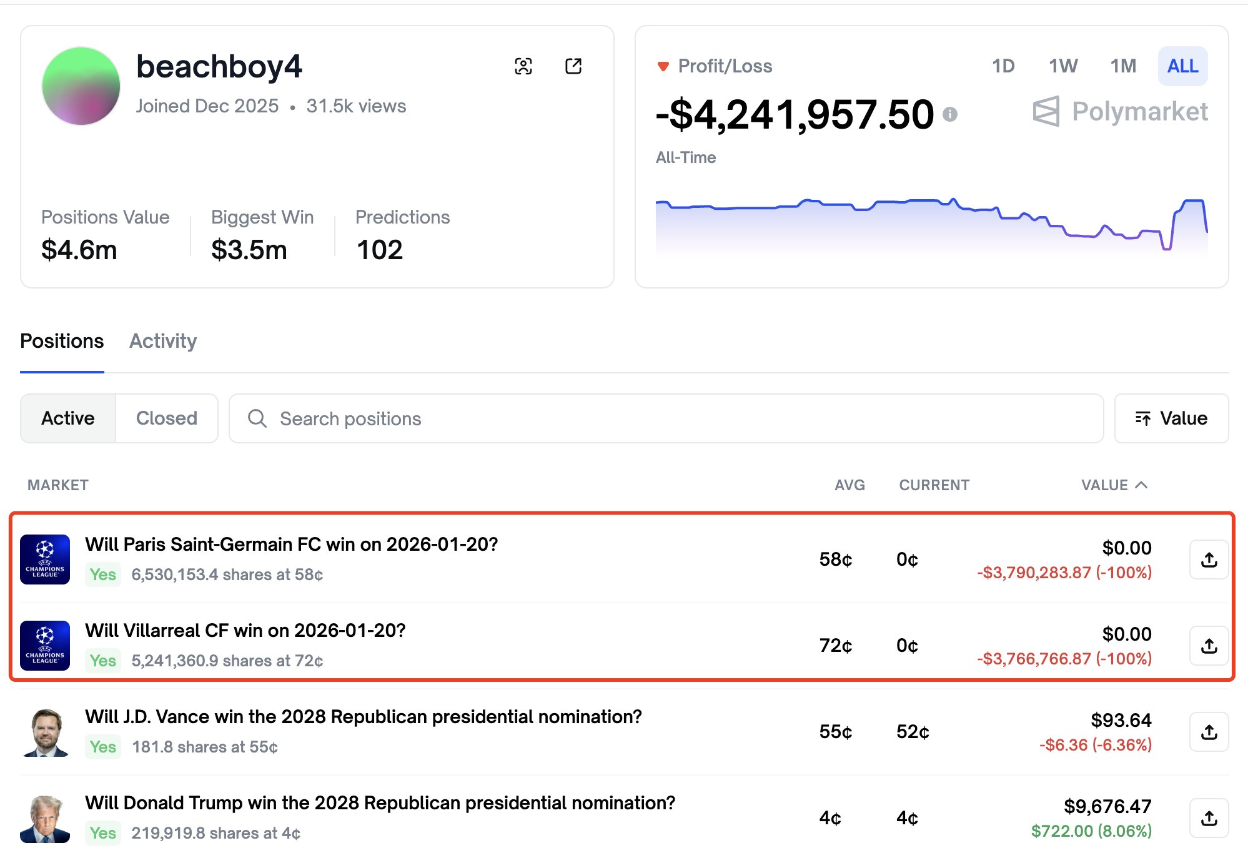1248x858 pixels.
Task: Click the info icon next to the profit/loss amount
Action: tap(950, 114)
